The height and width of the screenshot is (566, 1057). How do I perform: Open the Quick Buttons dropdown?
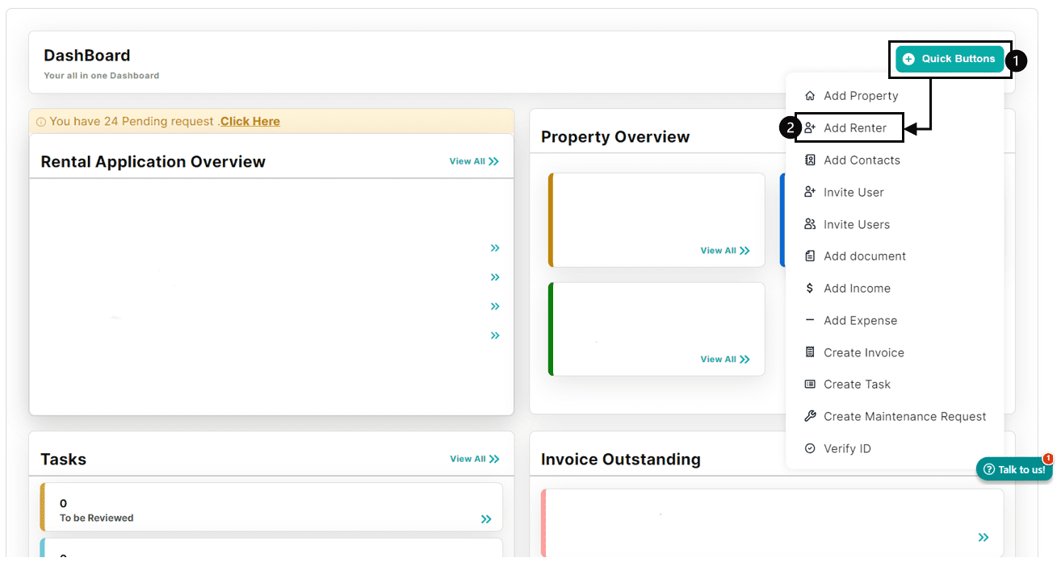pos(950,59)
